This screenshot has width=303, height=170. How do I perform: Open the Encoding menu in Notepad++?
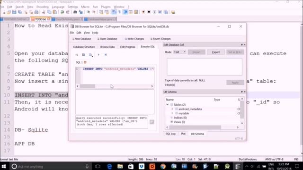43,7
